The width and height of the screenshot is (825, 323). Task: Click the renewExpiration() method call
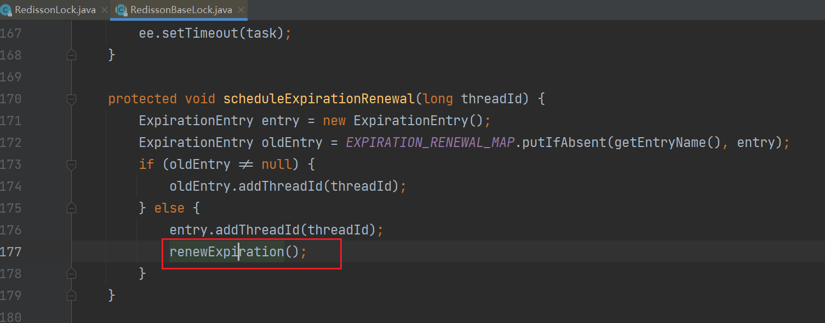[227, 252]
